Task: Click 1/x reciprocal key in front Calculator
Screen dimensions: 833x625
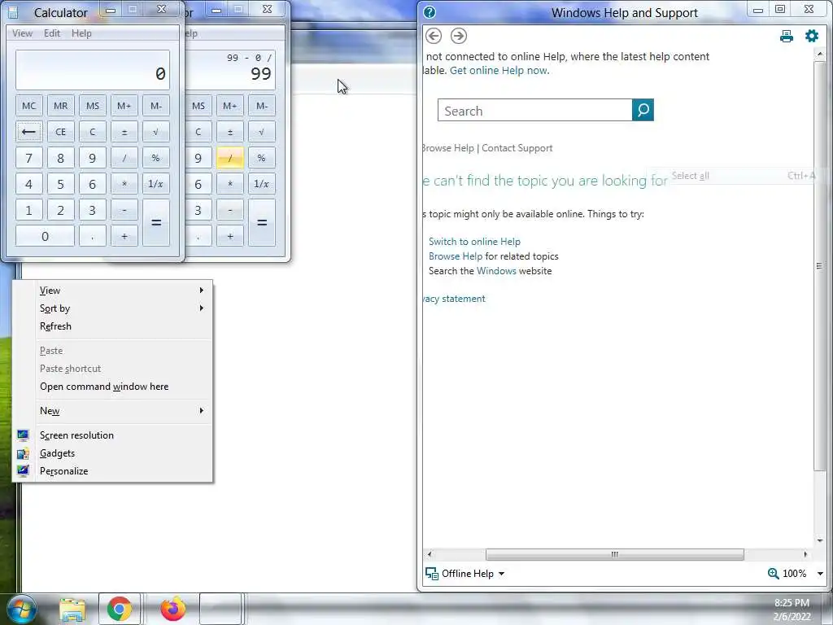Action: [156, 184]
